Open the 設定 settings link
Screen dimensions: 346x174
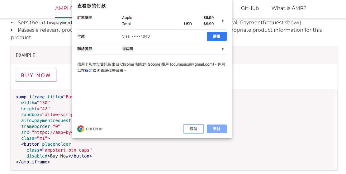[x=89, y=71]
